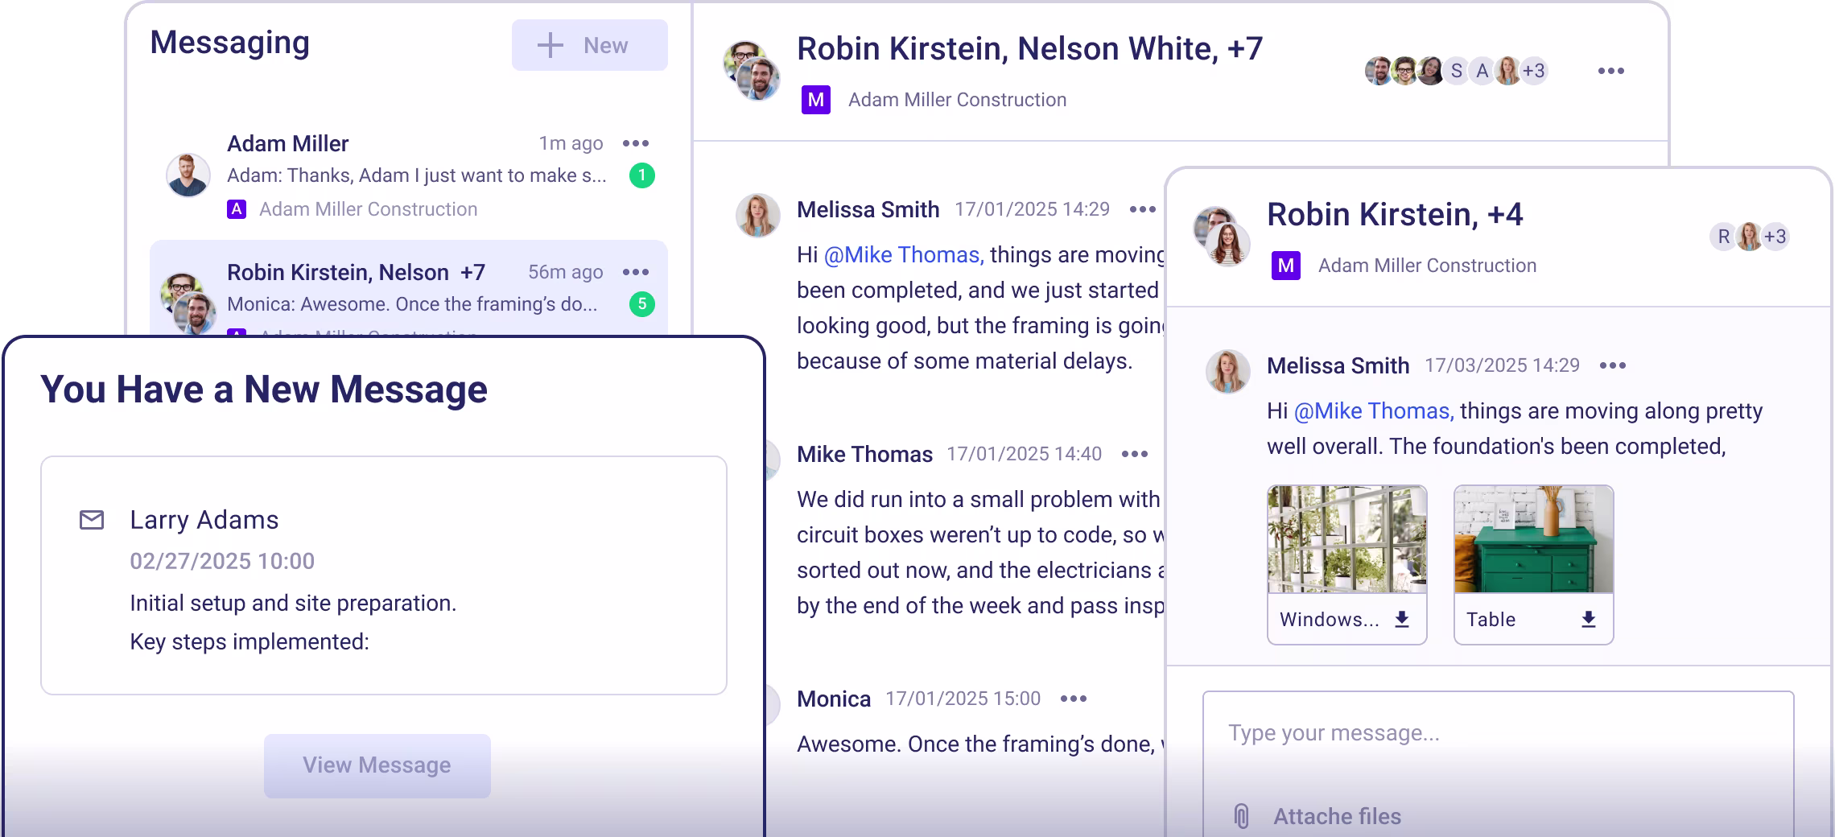This screenshot has height=837, width=1835.
Task: Click the S participant avatar in chat header
Action: click(x=1456, y=71)
